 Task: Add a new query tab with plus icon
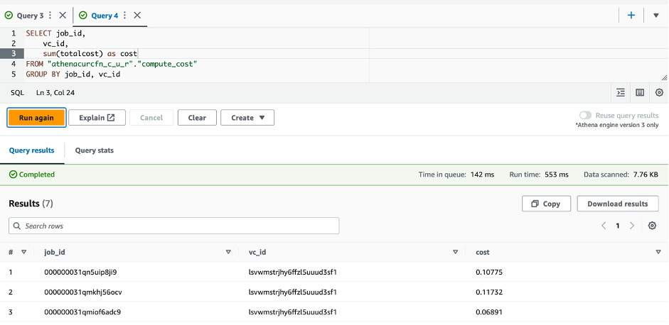[x=631, y=15]
